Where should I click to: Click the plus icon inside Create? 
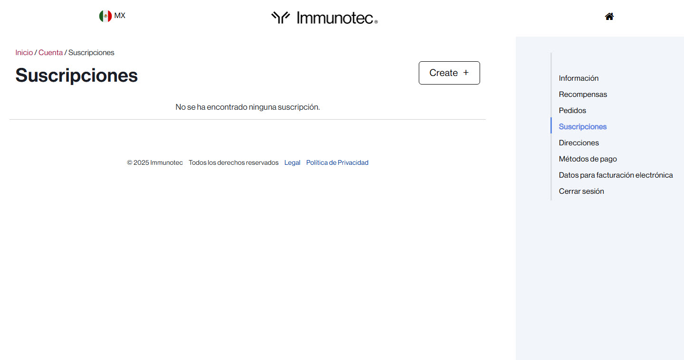(x=466, y=73)
